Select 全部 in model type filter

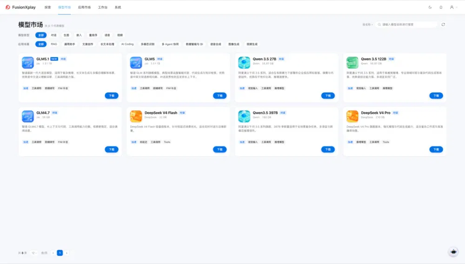click(x=41, y=35)
